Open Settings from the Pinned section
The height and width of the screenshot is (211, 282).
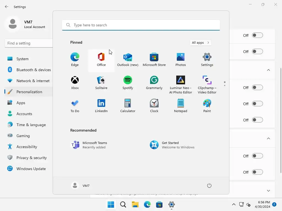(207, 60)
